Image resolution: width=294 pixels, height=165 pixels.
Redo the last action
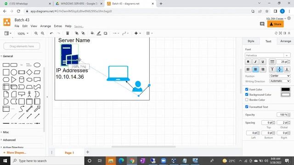click(x=58, y=33)
